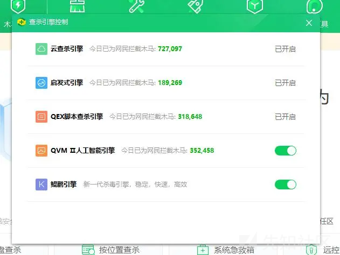Click 已开启 status for QEX脚本查杀引擎
The width and height of the screenshot is (340, 255).
285,117
